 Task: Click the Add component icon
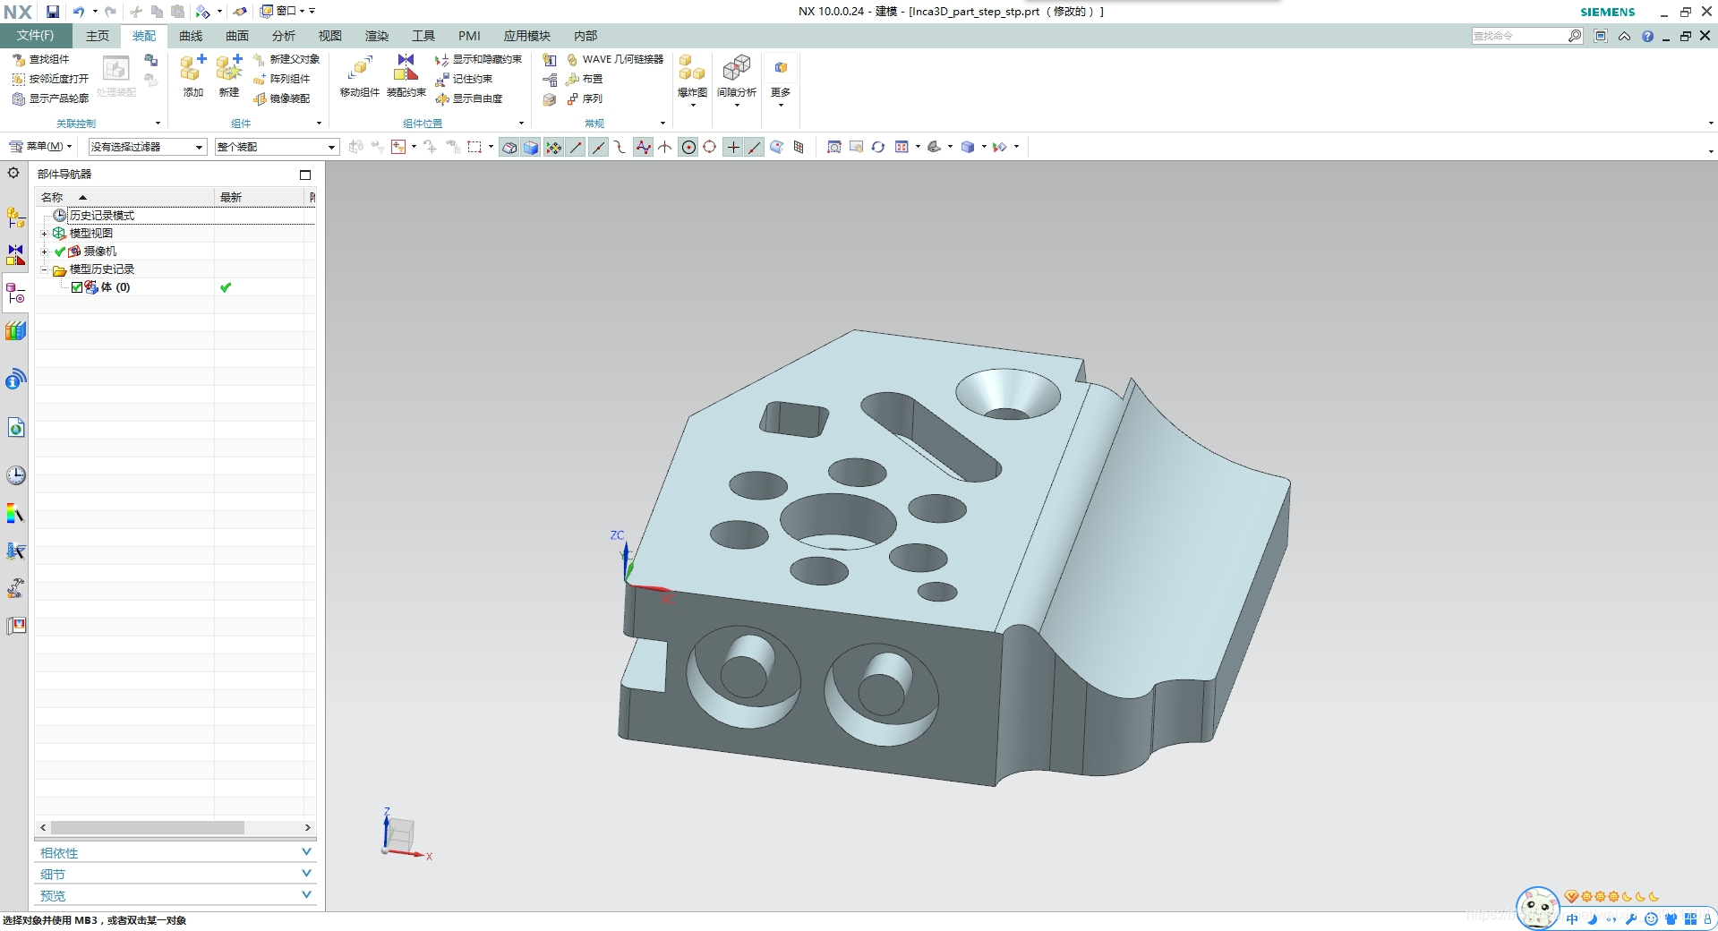tap(192, 69)
